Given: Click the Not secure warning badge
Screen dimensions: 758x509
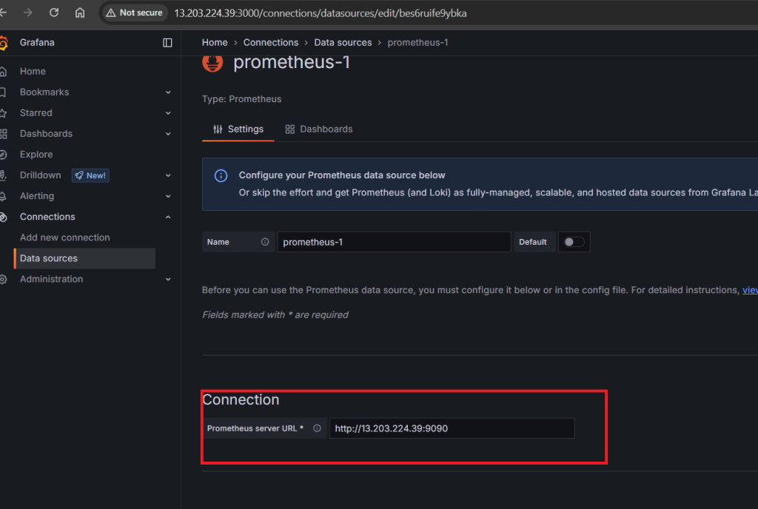Looking at the screenshot, I should coord(135,13).
